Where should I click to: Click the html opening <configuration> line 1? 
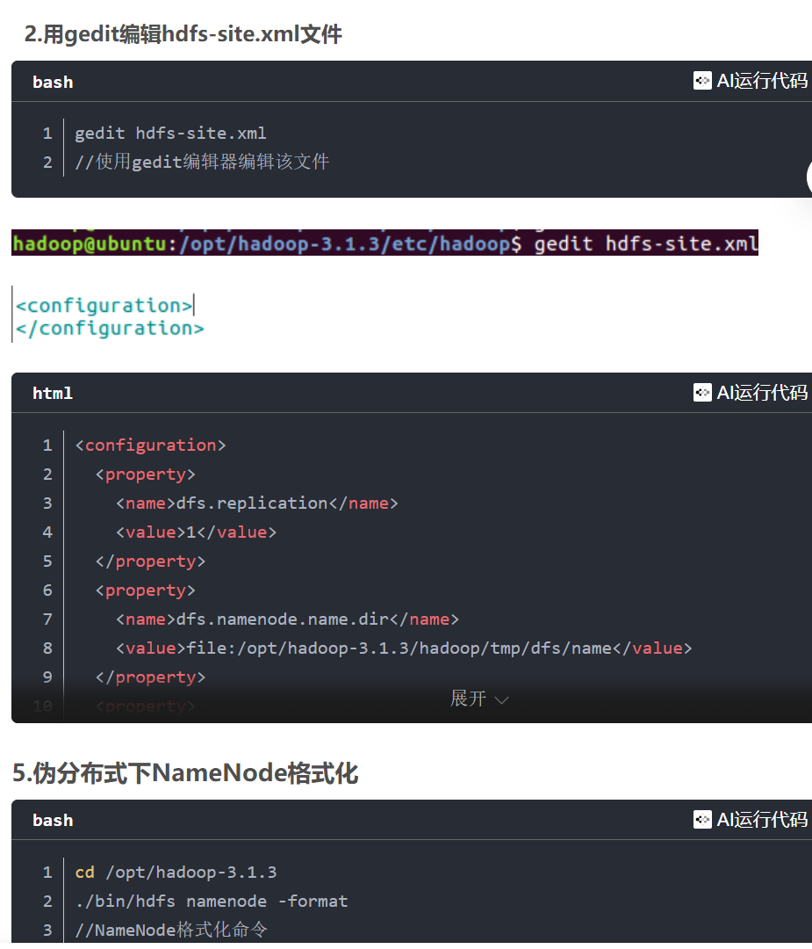[151, 446]
